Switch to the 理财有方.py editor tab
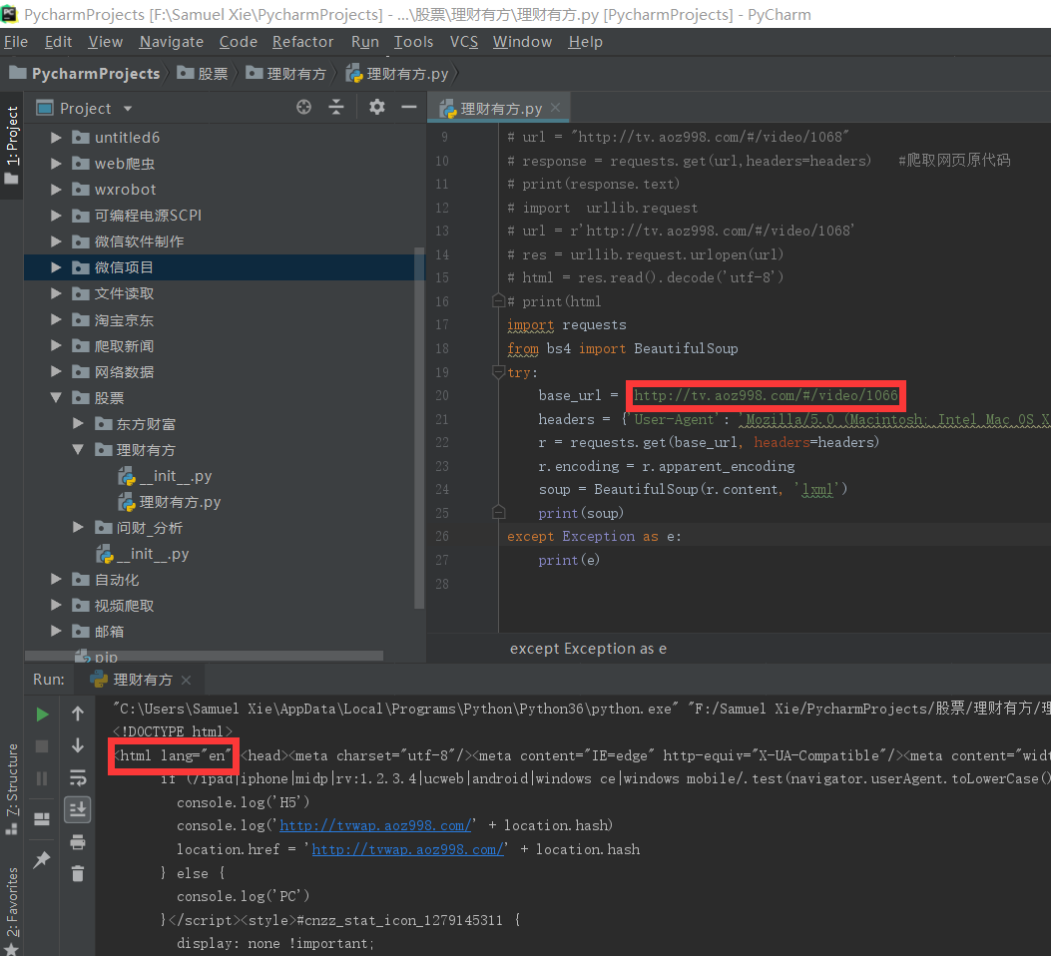1051x956 pixels. (x=501, y=109)
